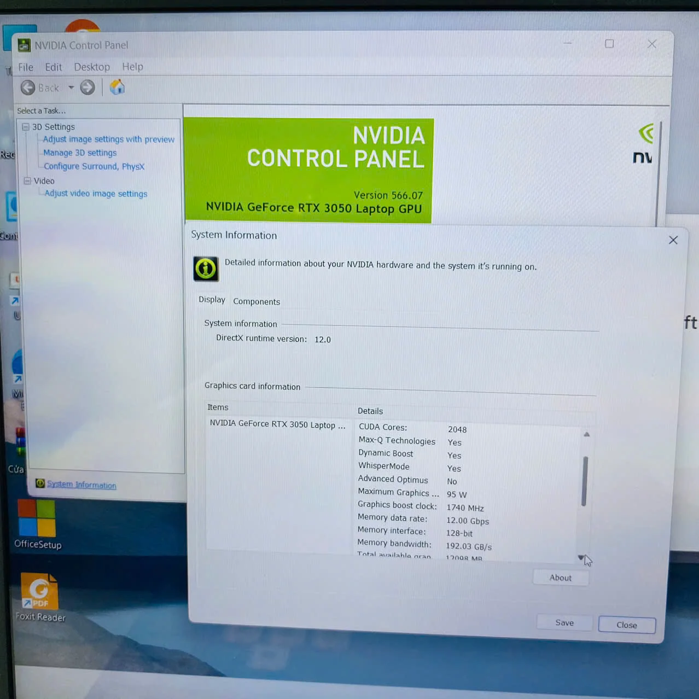Open the Home icon in toolbar

117,87
